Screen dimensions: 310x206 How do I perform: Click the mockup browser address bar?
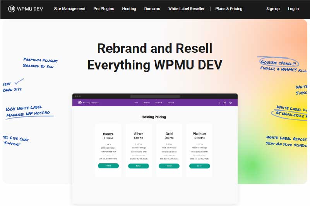[x=155, y=96]
